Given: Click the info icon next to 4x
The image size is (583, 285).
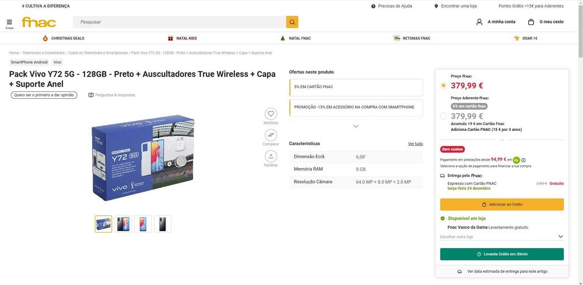Looking at the screenshot, I should (x=523, y=161).
